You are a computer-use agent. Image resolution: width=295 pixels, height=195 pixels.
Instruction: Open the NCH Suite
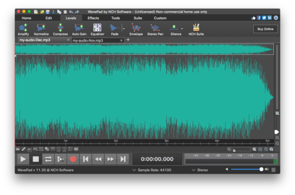[x=196, y=29]
